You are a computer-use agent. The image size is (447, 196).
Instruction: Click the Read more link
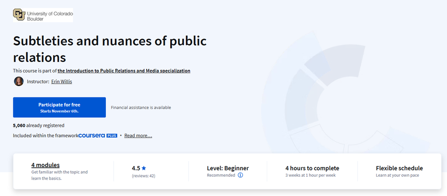(x=138, y=136)
